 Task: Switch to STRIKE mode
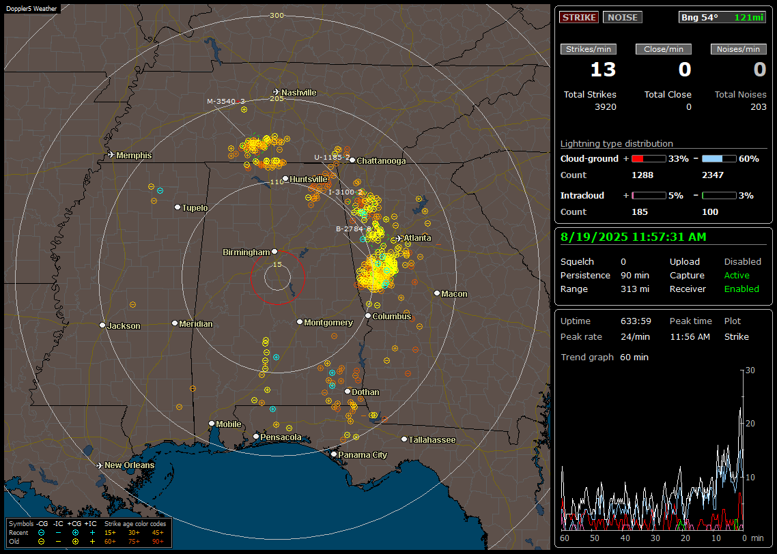579,17
